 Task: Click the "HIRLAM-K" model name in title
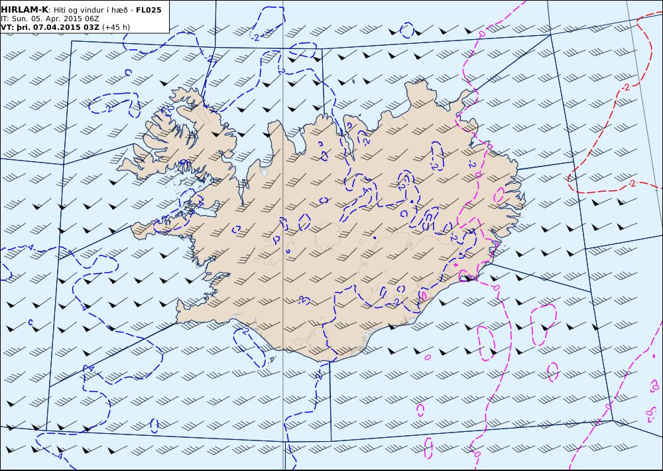[x=25, y=10]
